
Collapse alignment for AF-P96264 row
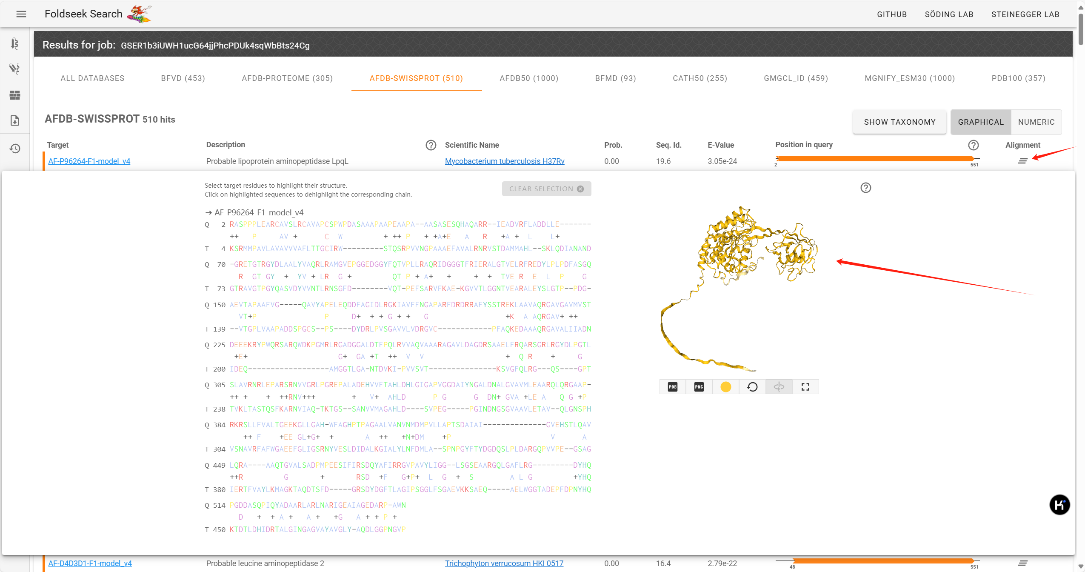click(1022, 161)
